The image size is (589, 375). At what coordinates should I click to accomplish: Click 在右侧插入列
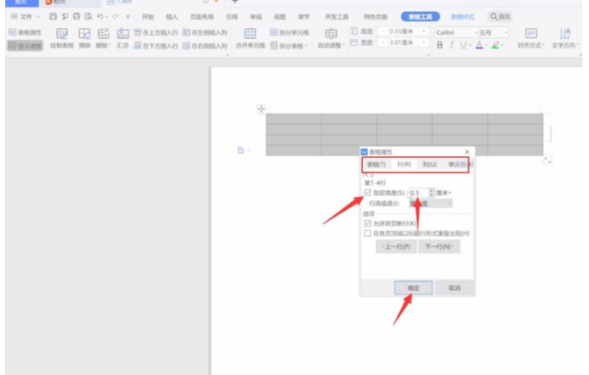205,46
